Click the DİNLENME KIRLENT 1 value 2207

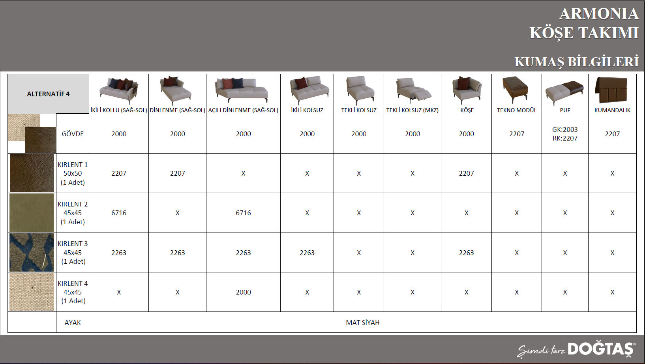[178, 173]
